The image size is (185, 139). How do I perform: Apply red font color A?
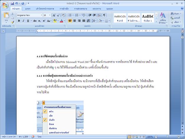coord(61,21)
